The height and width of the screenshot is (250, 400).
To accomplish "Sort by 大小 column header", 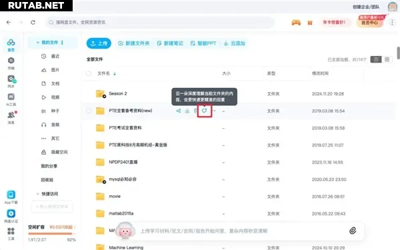I will (x=226, y=73).
